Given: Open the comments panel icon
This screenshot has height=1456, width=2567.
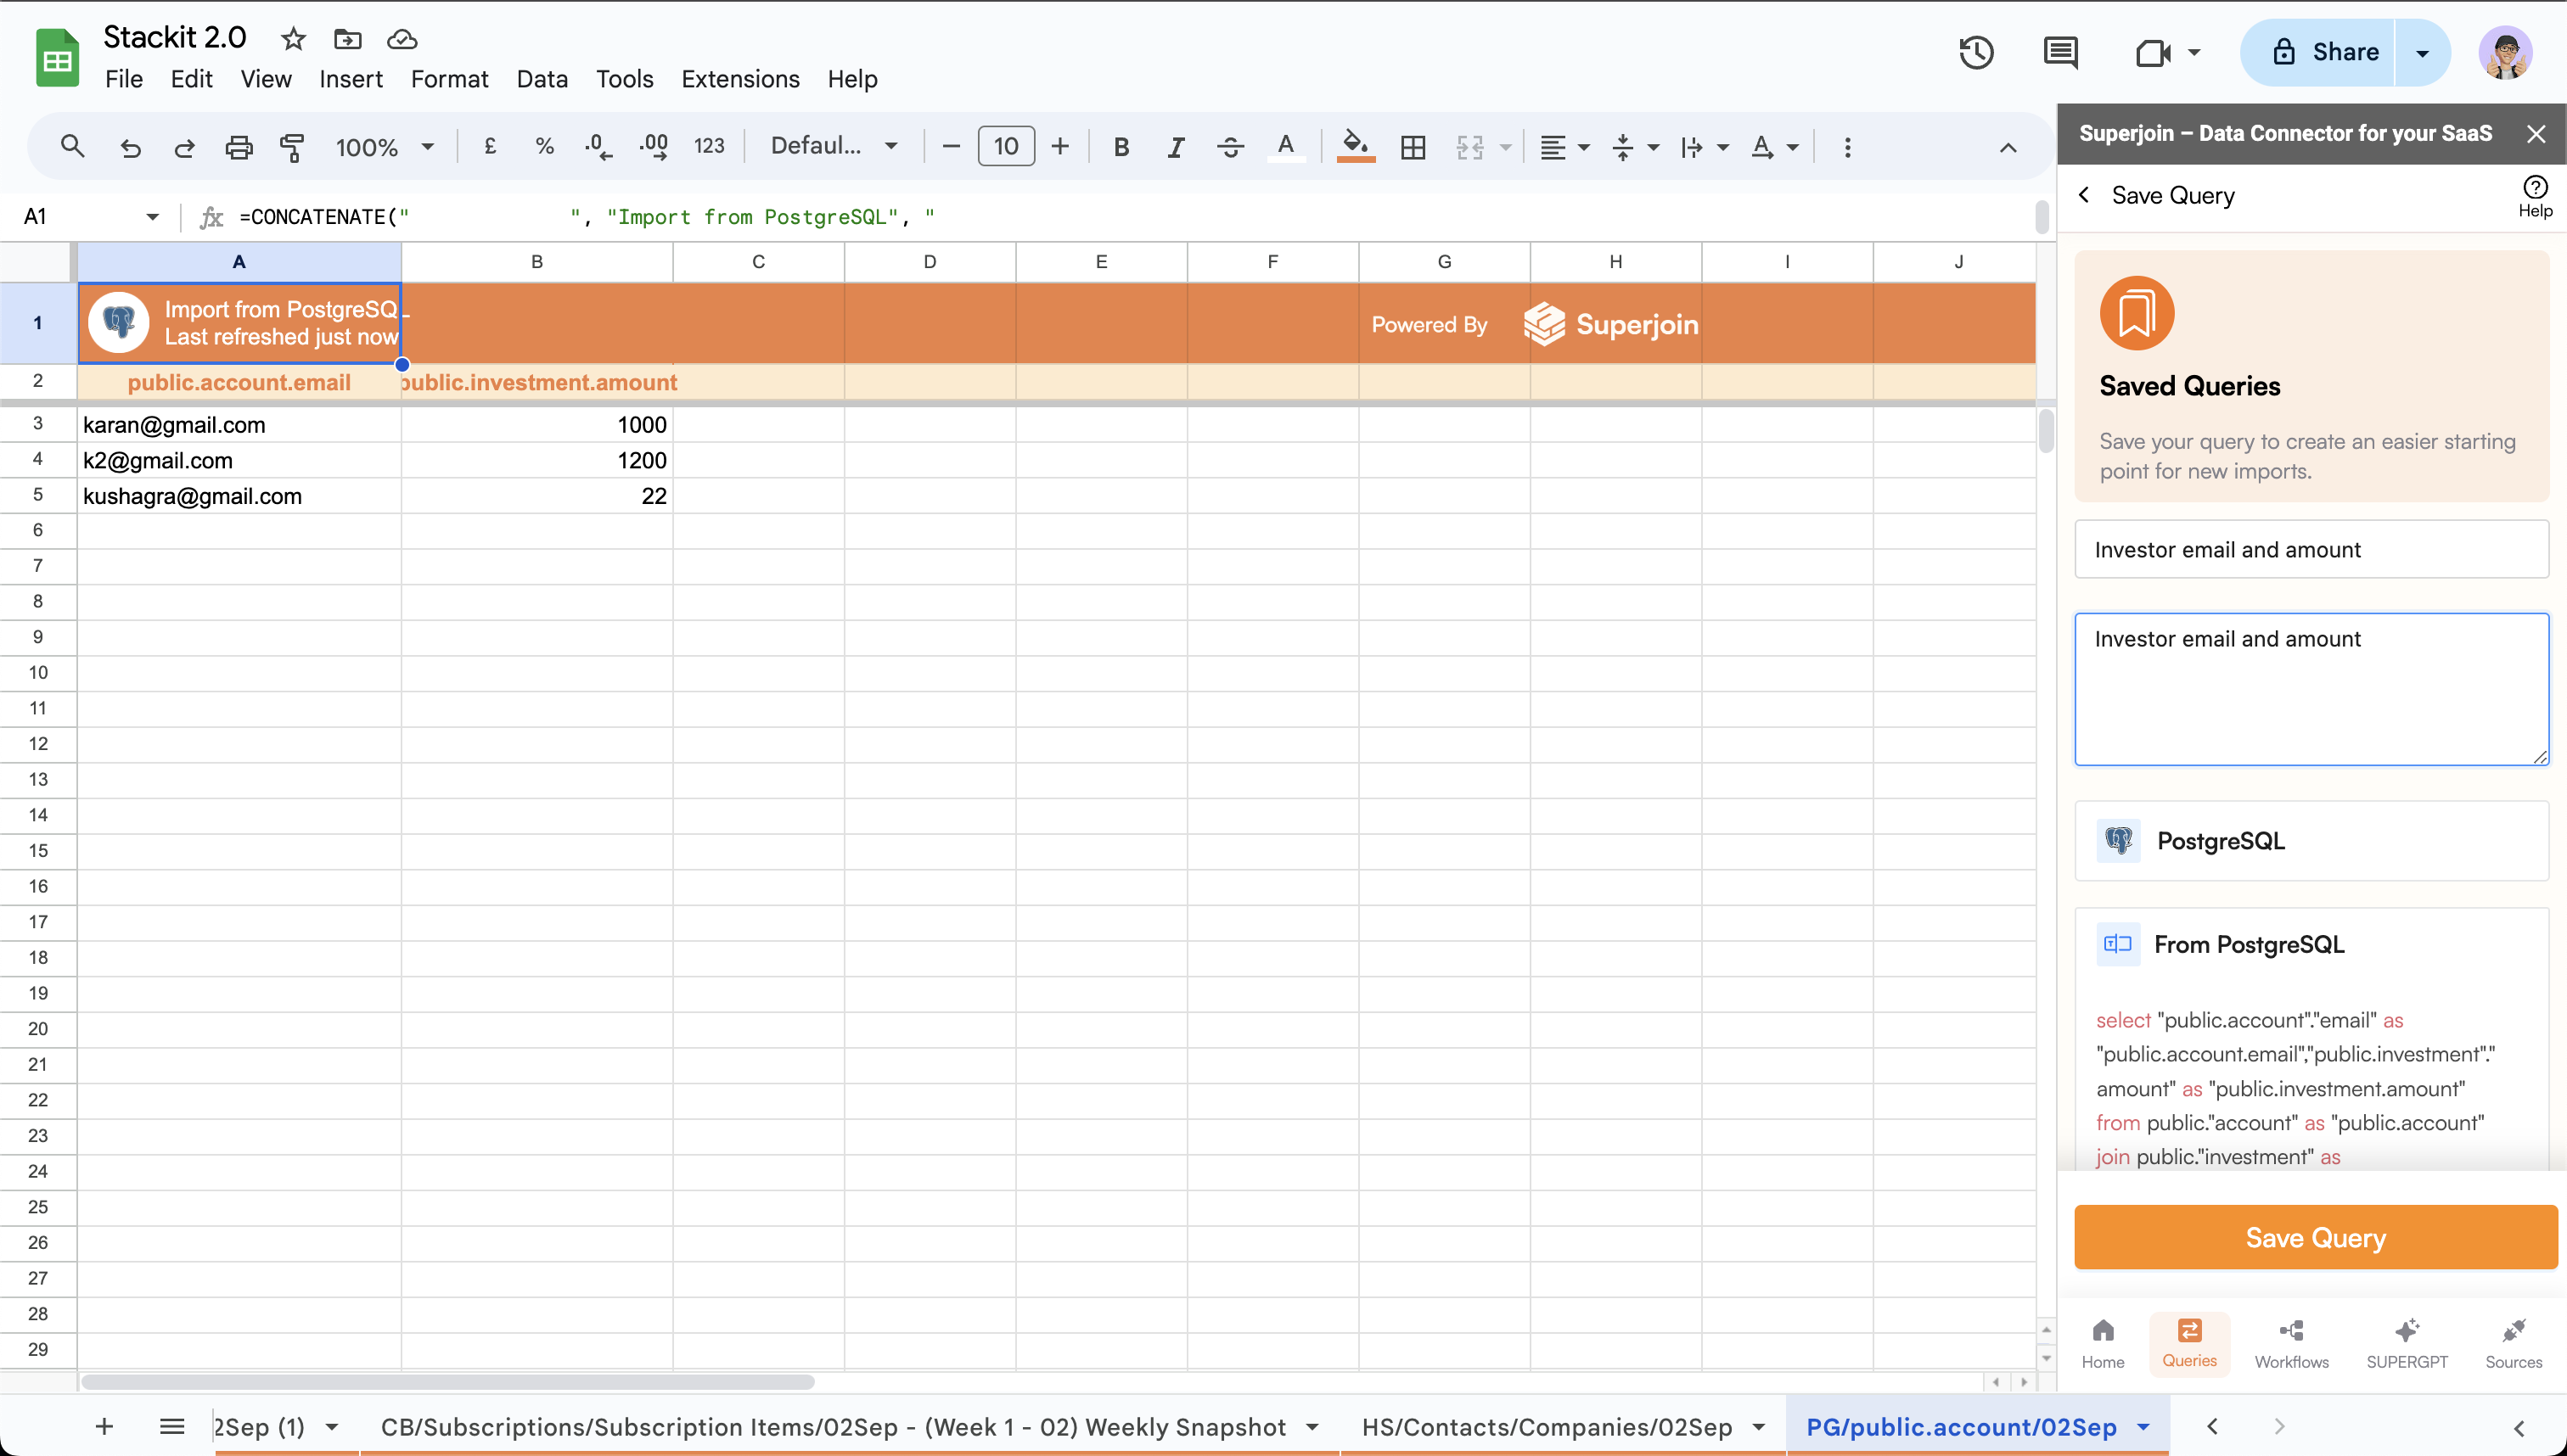Looking at the screenshot, I should [x=2060, y=52].
